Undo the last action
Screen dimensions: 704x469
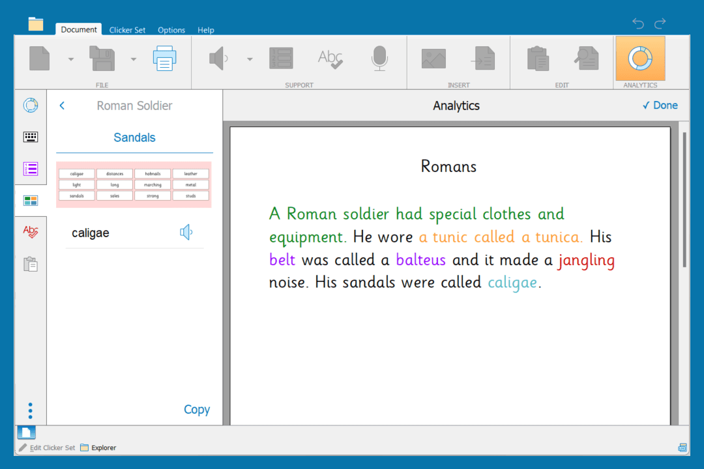click(638, 23)
